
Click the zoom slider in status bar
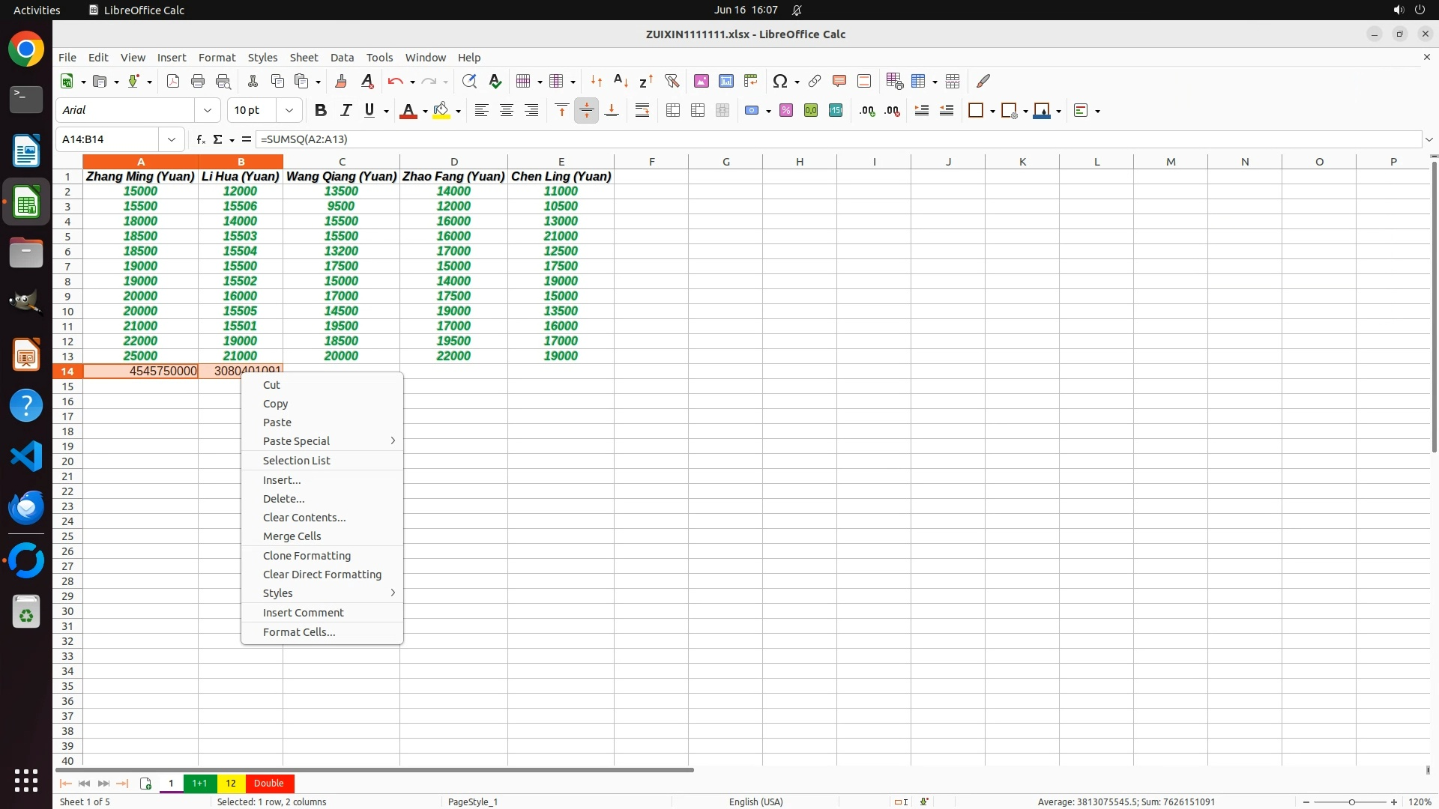(x=1351, y=802)
